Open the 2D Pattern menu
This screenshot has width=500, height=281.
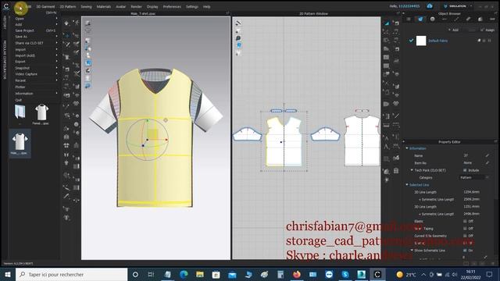pyautogui.click(x=68, y=6)
